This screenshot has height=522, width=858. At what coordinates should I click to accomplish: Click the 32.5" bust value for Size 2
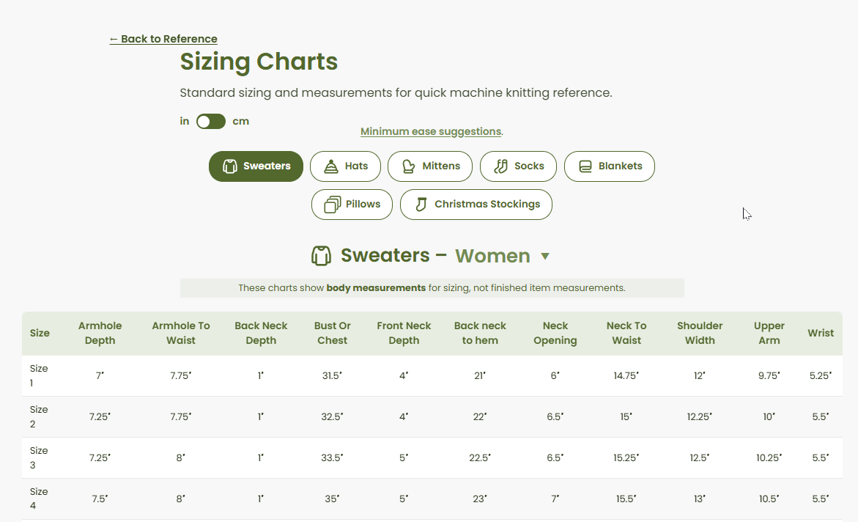332,417
